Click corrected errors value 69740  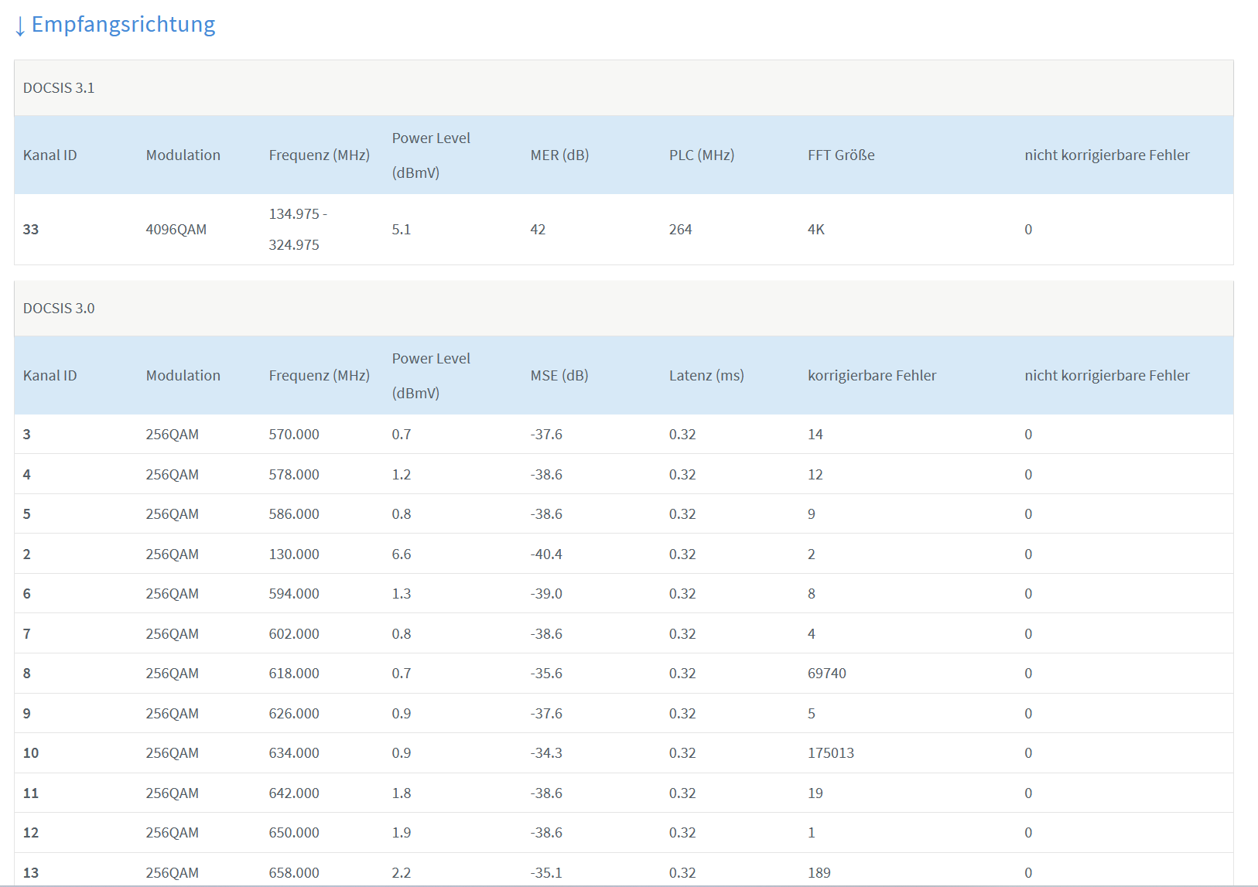point(827,673)
